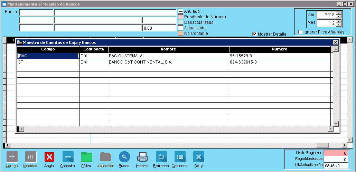
Task: Open the Opciones list icon
Action: click(180, 157)
